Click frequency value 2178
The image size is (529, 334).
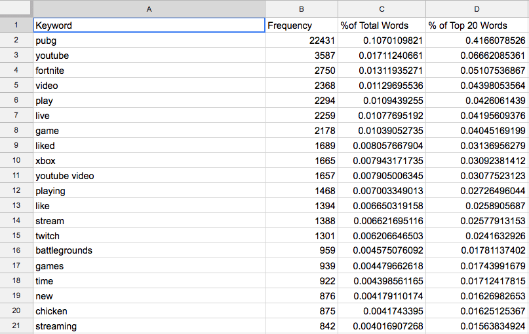[x=302, y=131]
